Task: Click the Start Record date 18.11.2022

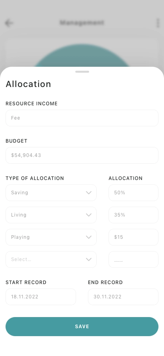Action: coord(41,297)
